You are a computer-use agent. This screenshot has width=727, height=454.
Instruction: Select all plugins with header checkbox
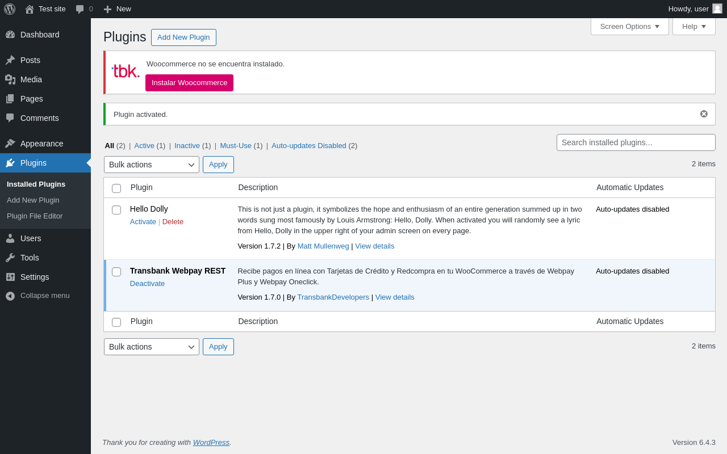coord(116,188)
